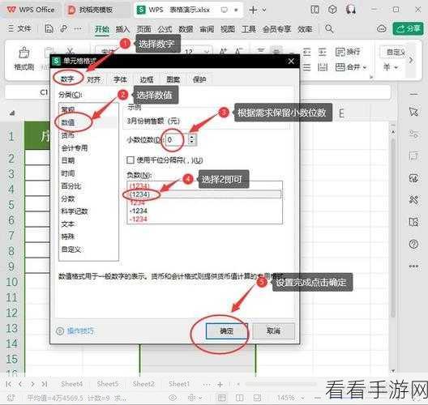Open the 公式 ribbon tab
Viewport: 428px width, 405px height.
pos(165,29)
